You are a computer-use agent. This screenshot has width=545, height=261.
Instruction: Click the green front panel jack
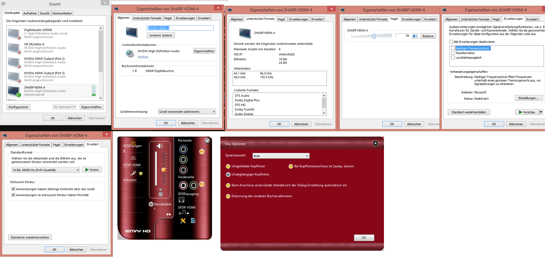tap(193, 185)
